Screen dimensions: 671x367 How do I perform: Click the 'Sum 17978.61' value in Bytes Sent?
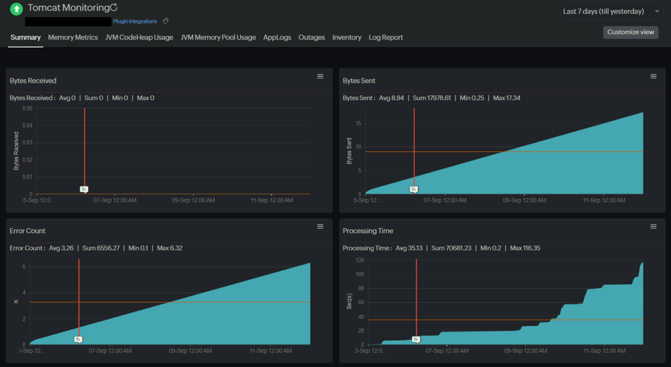[432, 98]
